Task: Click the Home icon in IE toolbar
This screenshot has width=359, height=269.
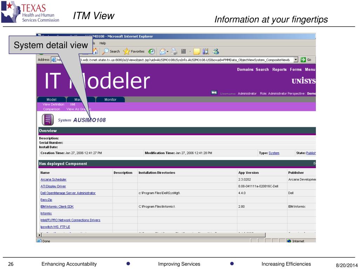Action: [95, 51]
